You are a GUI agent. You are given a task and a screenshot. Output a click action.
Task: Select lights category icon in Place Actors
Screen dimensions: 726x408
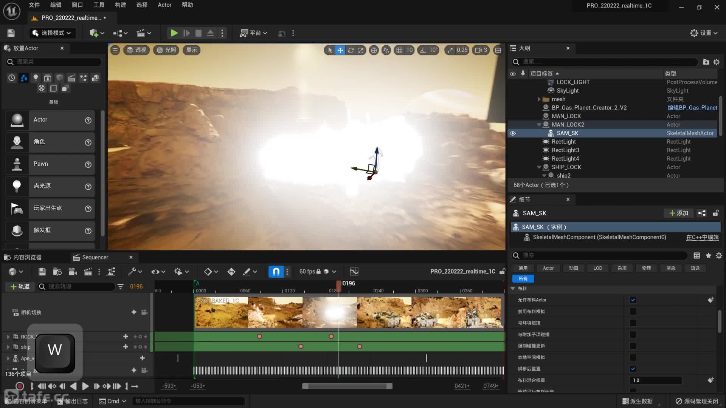[36, 78]
